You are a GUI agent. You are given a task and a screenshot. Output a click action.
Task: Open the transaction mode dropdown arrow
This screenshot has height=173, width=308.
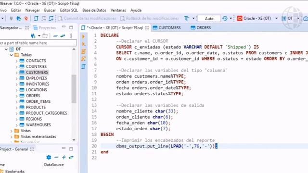click(193, 18)
